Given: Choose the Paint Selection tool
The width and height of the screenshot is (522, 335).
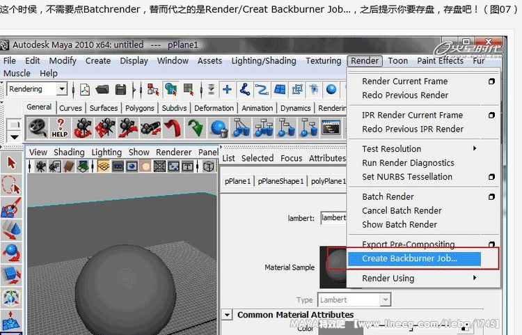Looking at the screenshot, I should point(11,207).
